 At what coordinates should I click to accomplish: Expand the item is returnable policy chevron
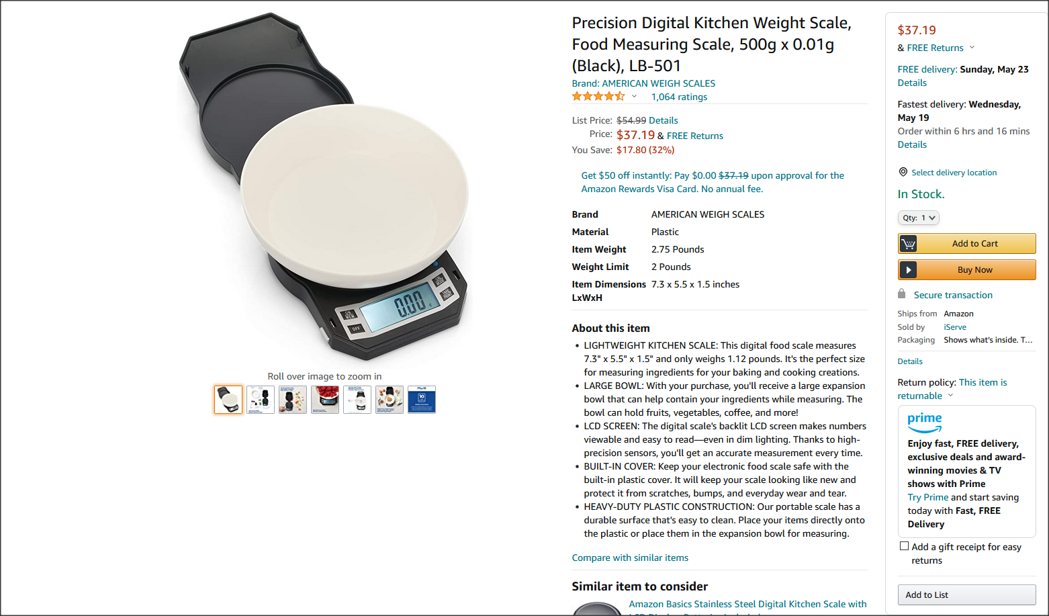950,396
